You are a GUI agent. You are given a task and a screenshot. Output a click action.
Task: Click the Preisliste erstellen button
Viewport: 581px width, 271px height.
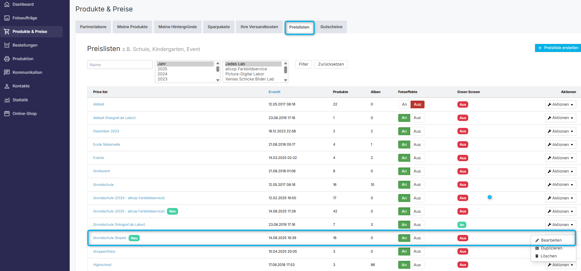[x=558, y=48]
